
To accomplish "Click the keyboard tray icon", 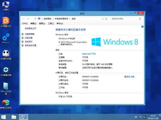I will click(x=136, y=117).
